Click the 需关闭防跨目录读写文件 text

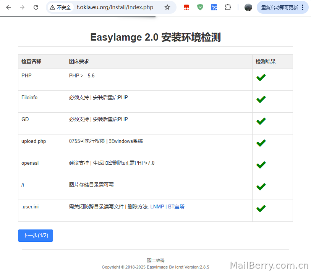coord(96,207)
